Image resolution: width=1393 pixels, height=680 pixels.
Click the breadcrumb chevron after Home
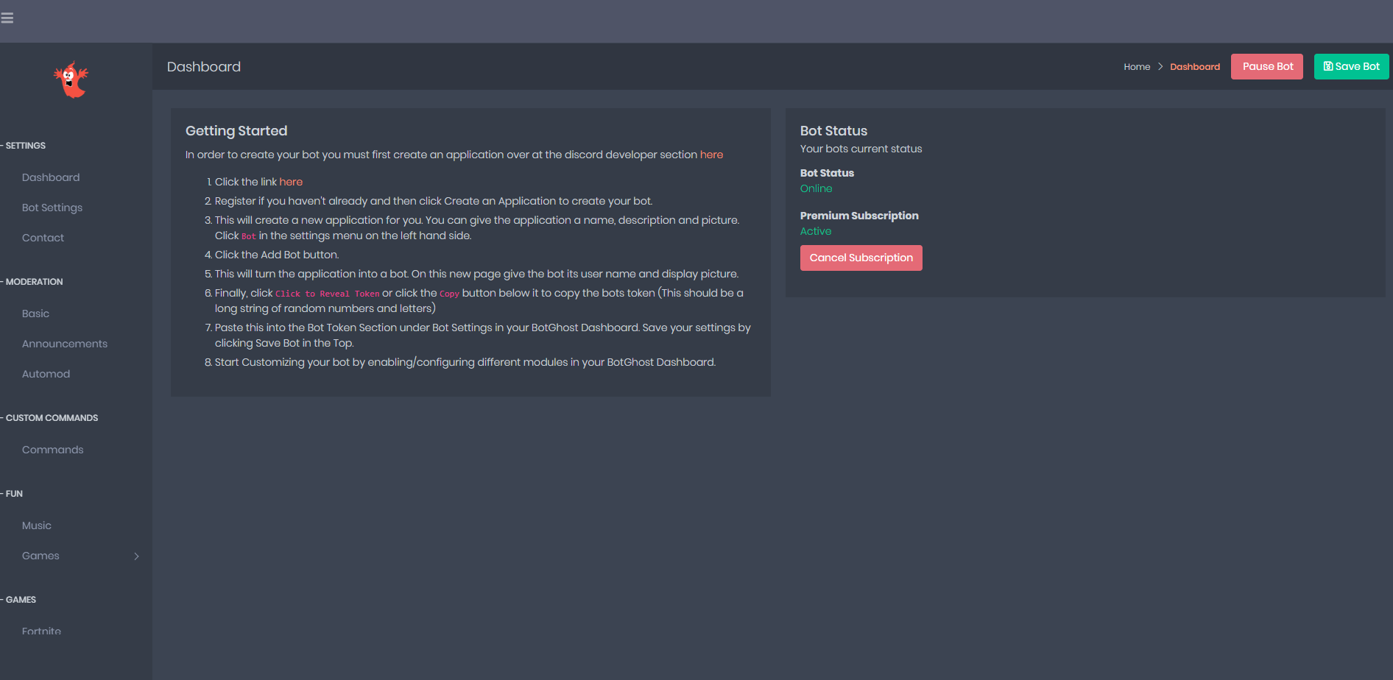(x=1160, y=66)
